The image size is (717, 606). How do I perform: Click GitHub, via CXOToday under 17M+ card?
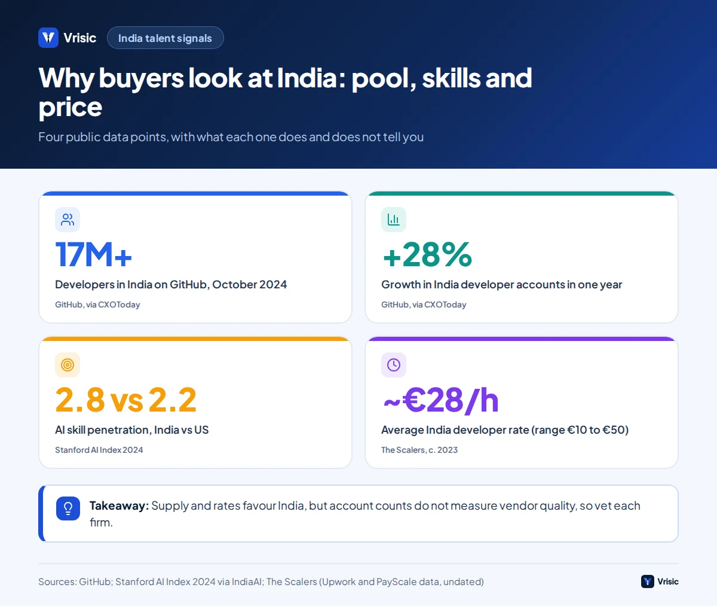click(97, 304)
